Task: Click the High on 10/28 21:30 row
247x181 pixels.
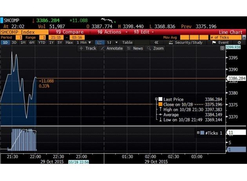Action: [191, 110]
